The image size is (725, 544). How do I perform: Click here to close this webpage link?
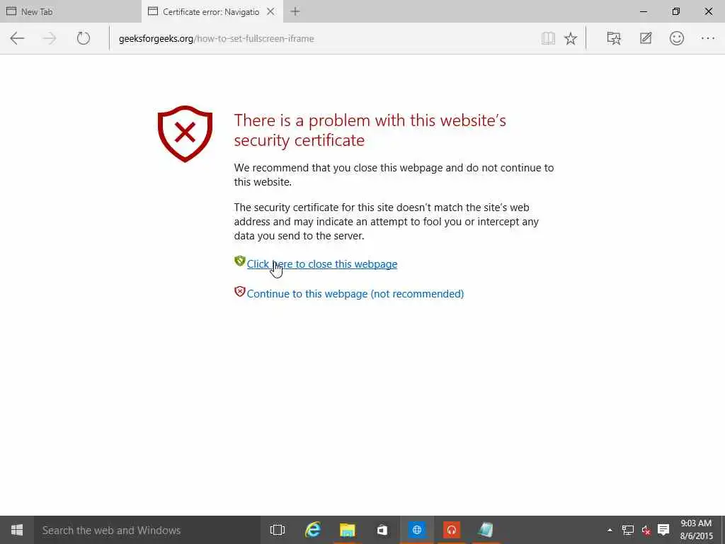(x=322, y=264)
